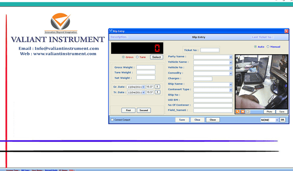Click the 'Last Ticket No :' label
This screenshot has width=293, height=171.
pyautogui.click(x=262, y=37)
